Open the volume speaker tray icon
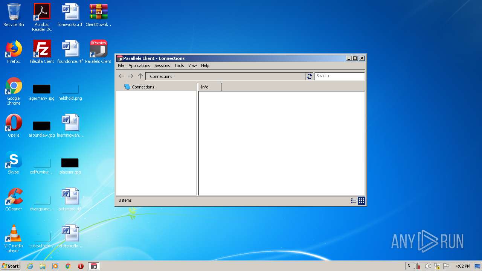This screenshot has height=271, width=482. pyautogui.click(x=428, y=266)
